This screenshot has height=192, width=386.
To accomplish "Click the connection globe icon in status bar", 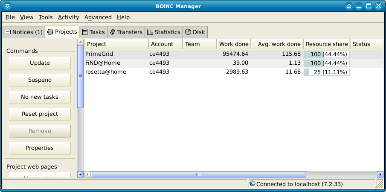I will coord(252,183).
